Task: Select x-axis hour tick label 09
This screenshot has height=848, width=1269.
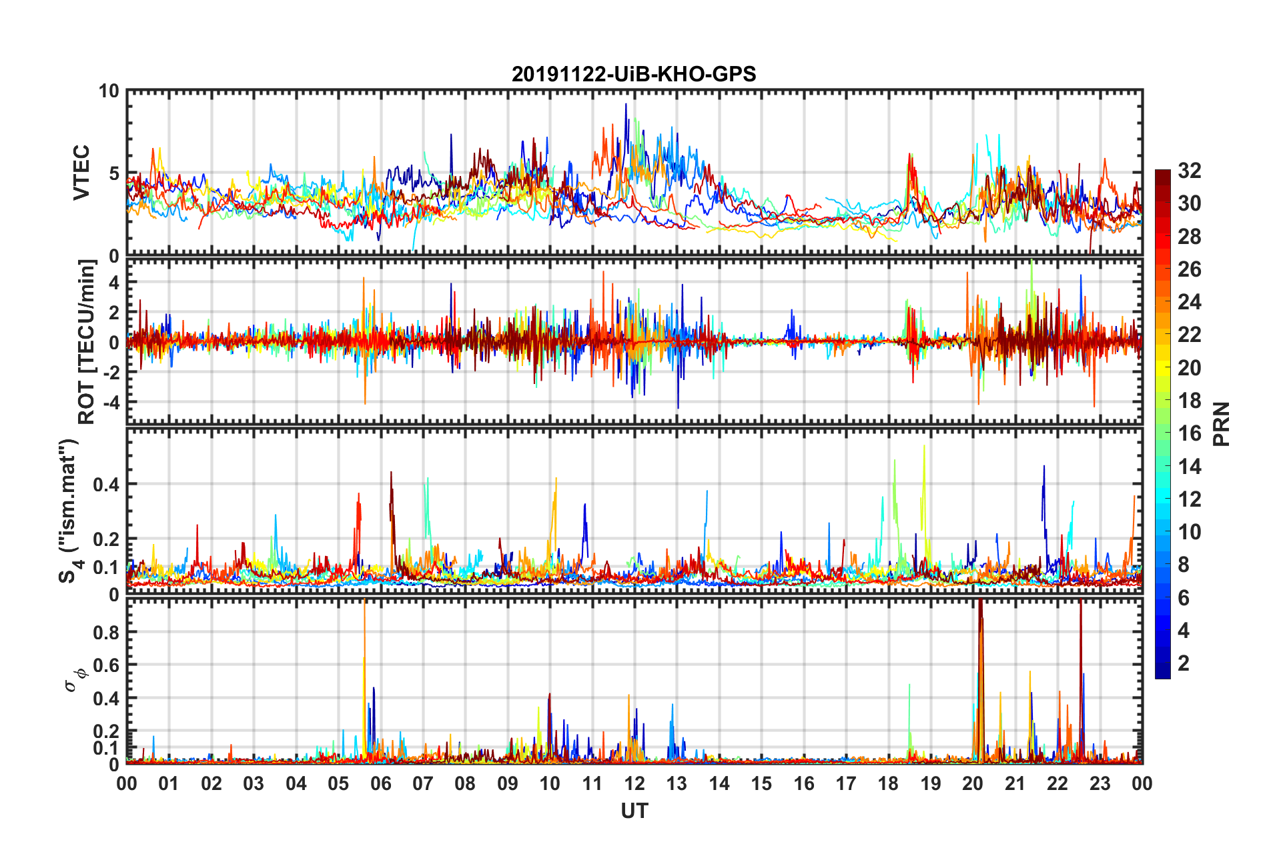Action: (x=508, y=784)
